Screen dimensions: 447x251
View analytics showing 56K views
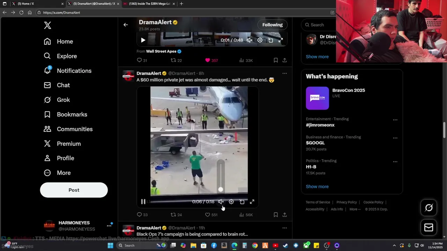(x=246, y=215)
